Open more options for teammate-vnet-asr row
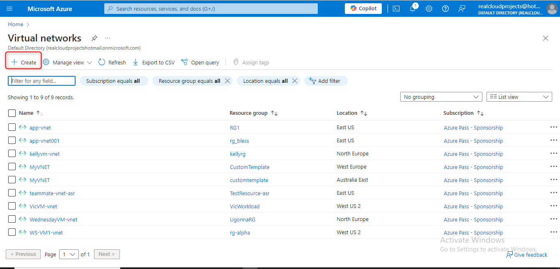 554,193
